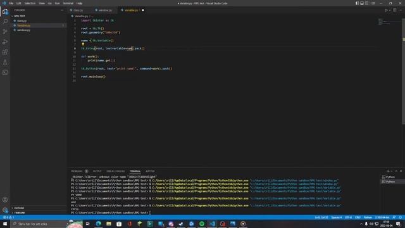This screenshot has height=228, width=405.
Task: Open File Explorer from the taskbar
Action: point(109,224)
